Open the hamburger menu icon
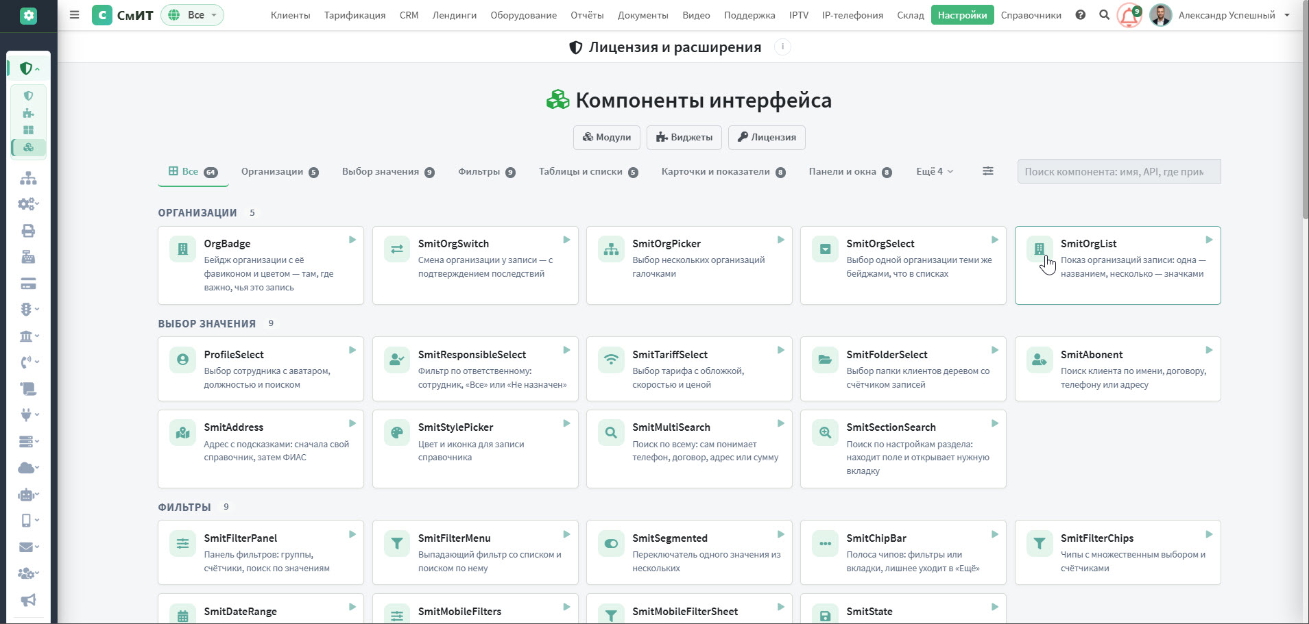 click(75, 14)
